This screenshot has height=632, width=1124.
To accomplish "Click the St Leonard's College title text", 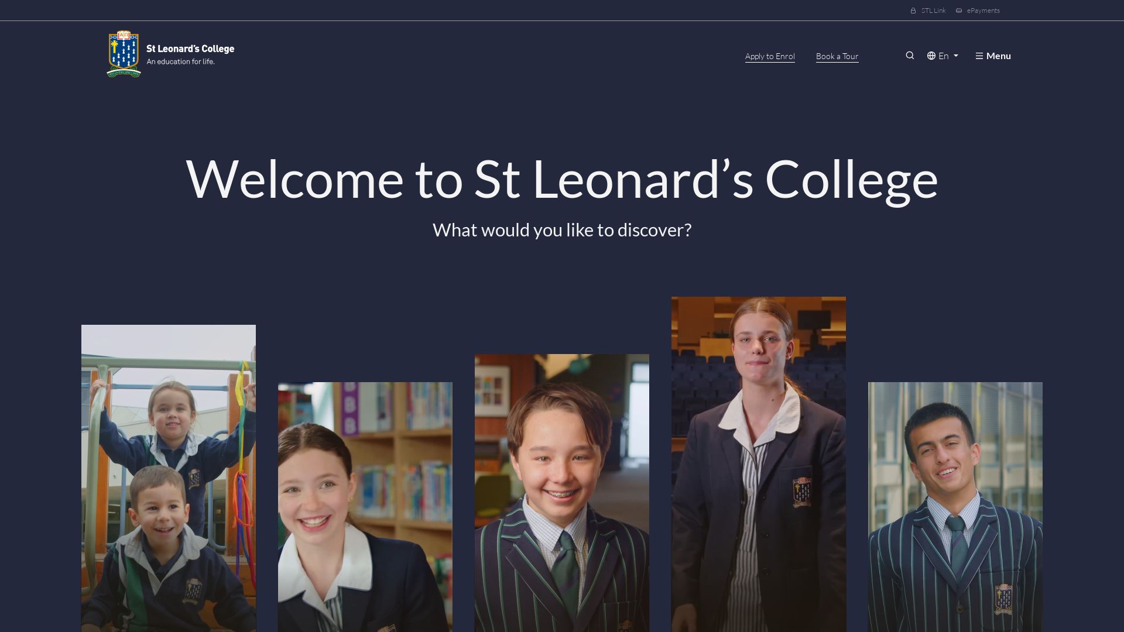I will click(x=190, y=49).
